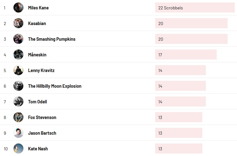Open the Miles Kane artist link
The width and height of the screenshot is (237, 156).
coord(38,8)
